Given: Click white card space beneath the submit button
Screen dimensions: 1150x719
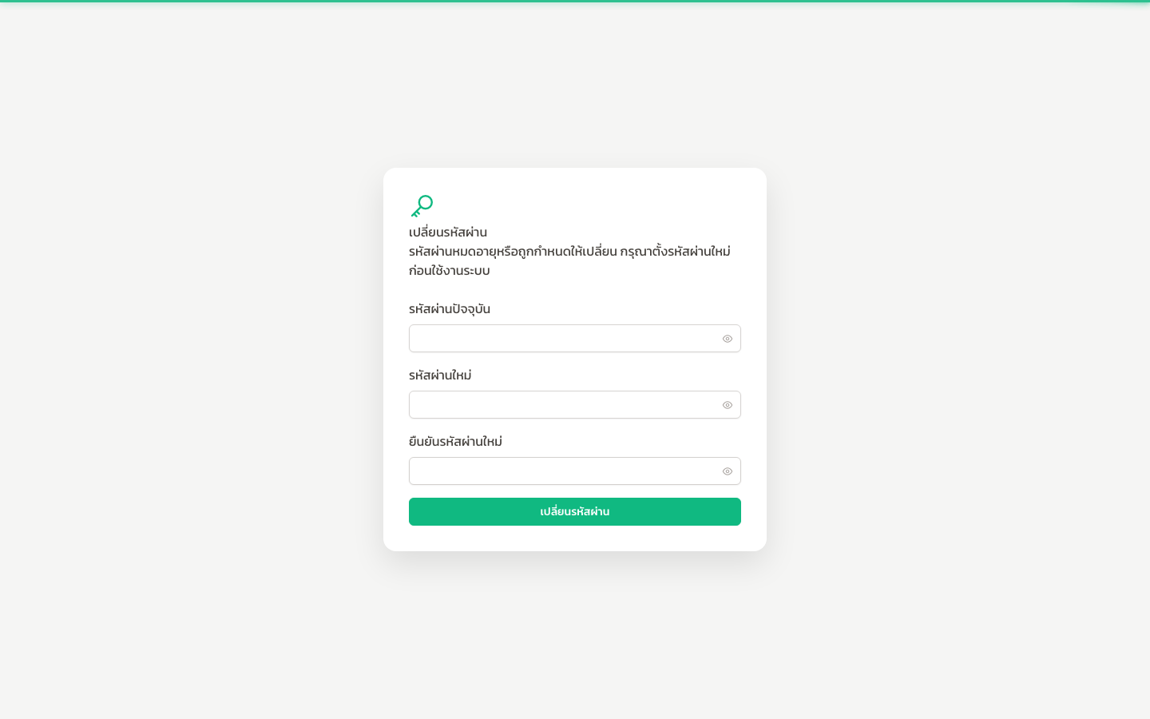Looking at the screenshot, I should [575, 538].
